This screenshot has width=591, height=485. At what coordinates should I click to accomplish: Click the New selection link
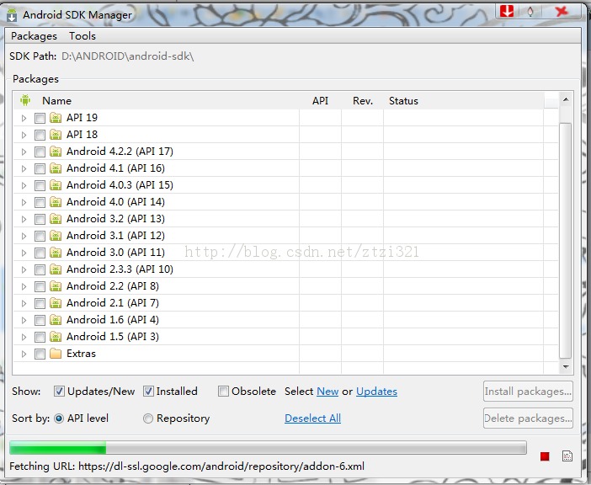[x=327, y=392]
